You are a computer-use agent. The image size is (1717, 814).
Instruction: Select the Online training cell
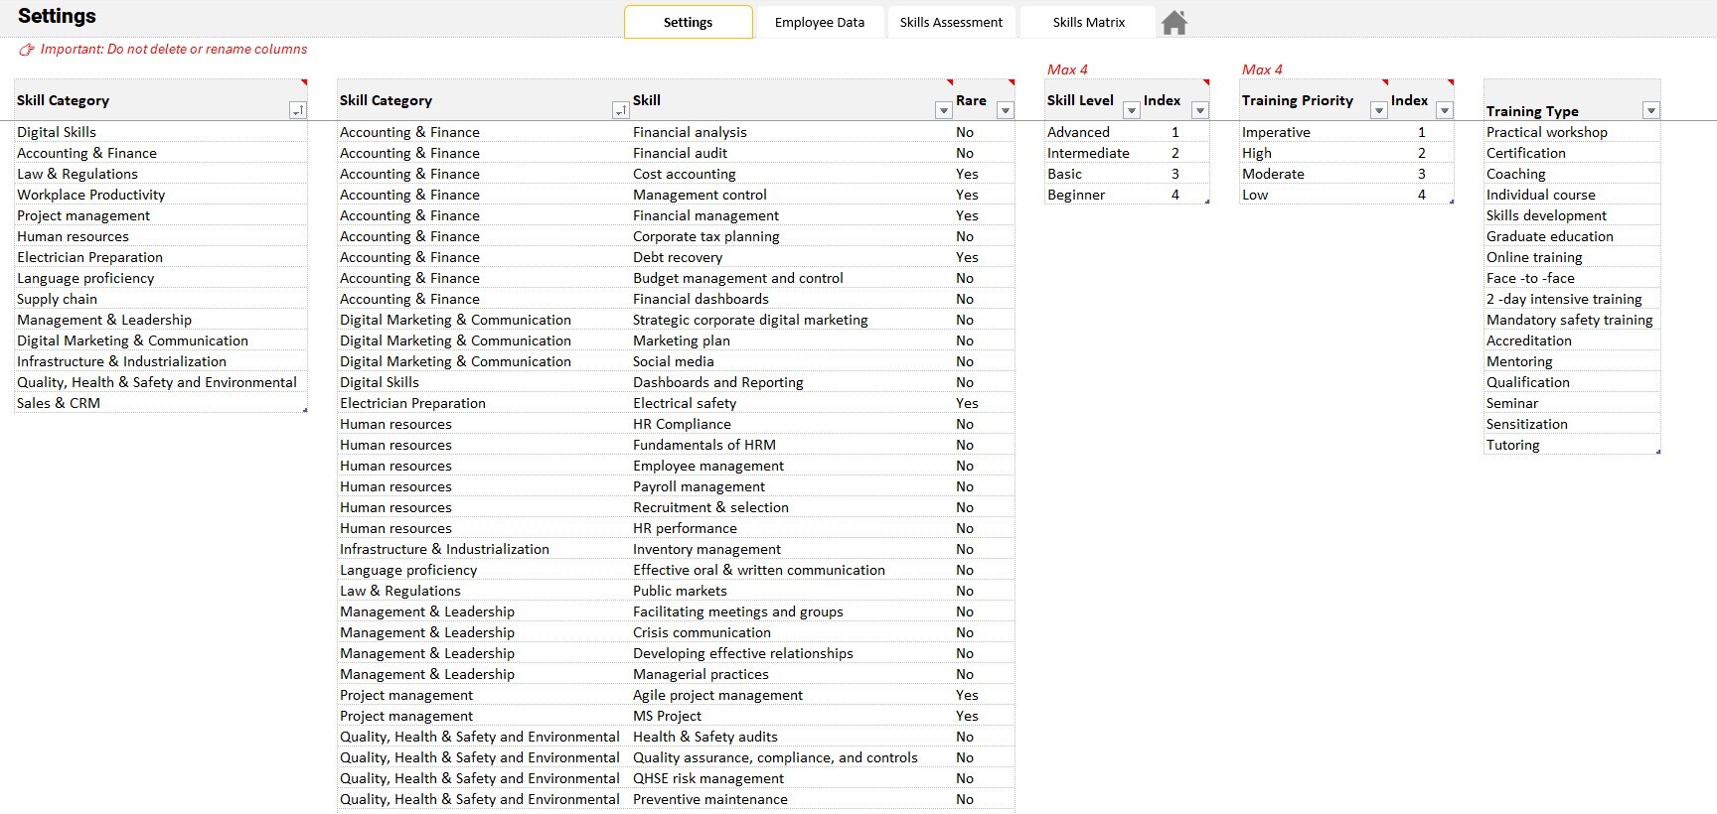click(1572, 257)
